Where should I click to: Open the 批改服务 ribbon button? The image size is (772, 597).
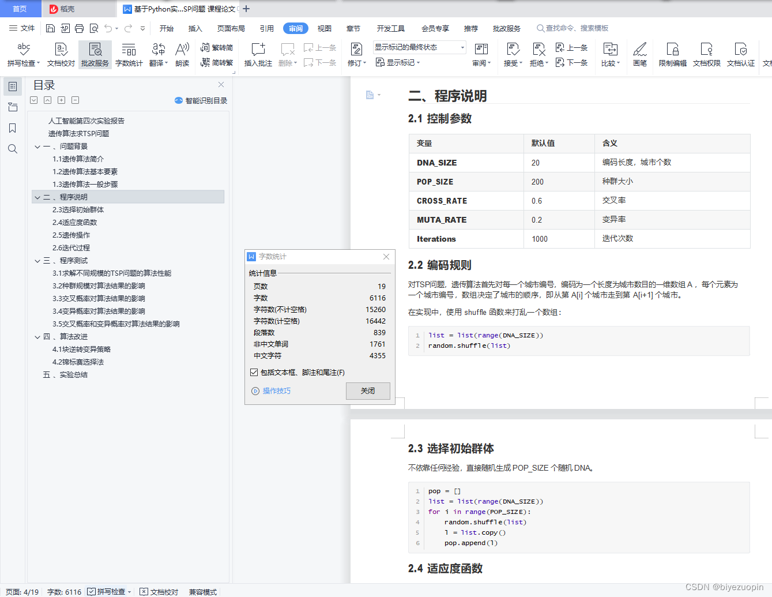[x=95, y=55]
